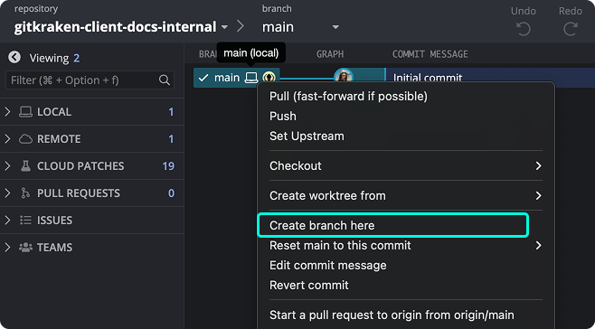Click the Cloud Patches count 19

[x=168, y=165]
